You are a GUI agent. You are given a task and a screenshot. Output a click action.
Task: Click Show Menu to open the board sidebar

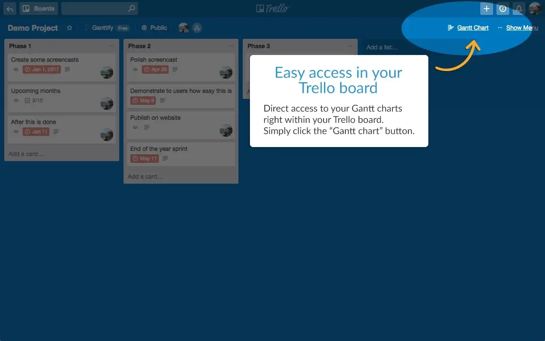(522, 28)
